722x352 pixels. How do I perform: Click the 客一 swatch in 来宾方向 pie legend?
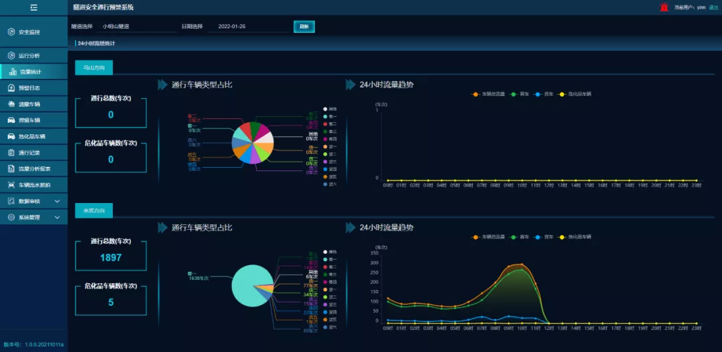coord(325,259)
